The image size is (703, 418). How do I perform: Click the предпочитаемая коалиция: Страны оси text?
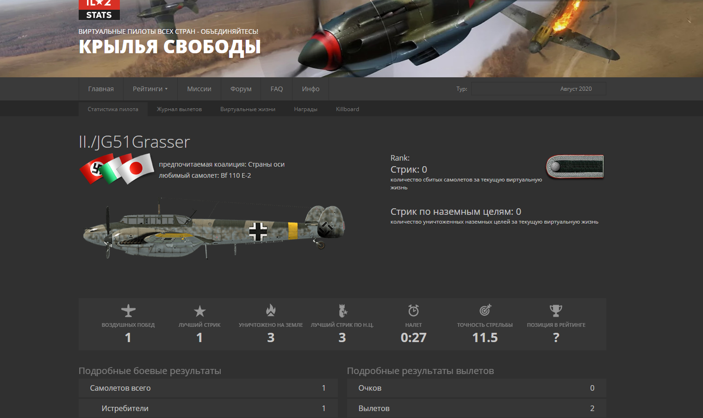click(222, 164)
